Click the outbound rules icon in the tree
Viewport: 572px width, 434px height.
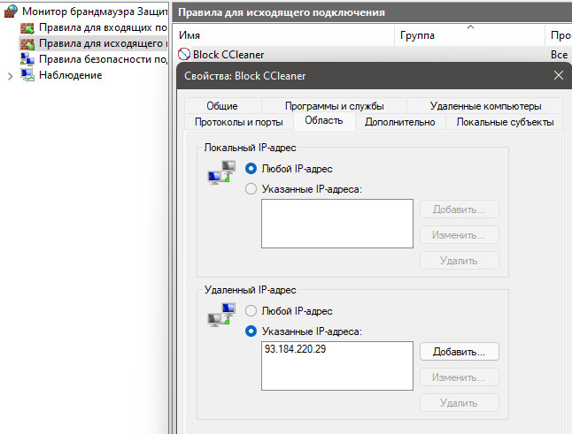tap(27, 43)
